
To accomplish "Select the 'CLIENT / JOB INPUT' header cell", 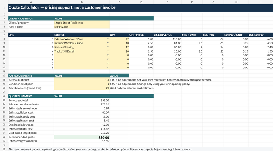I will point(31,19).
